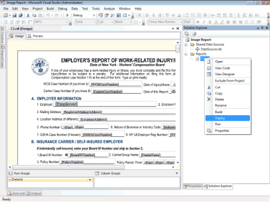This screenshot has width=270, height=202.
Task: Click the font foreground color icon
Action: (216, 22)
